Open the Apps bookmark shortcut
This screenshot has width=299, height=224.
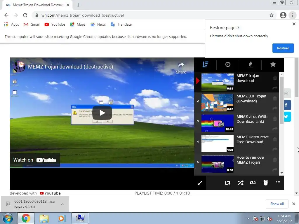tap(12, 24)
